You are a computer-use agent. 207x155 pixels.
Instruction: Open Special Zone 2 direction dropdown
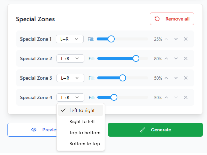coord(70,59)
